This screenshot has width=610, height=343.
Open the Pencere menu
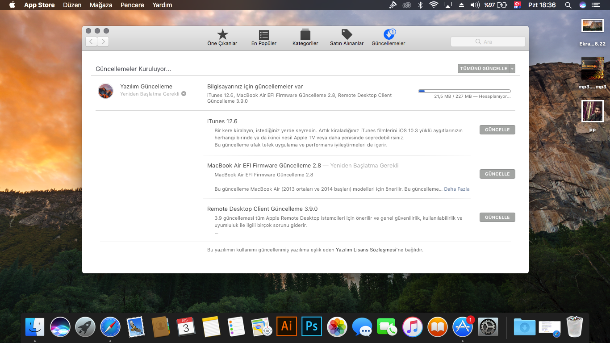point(132,5)
